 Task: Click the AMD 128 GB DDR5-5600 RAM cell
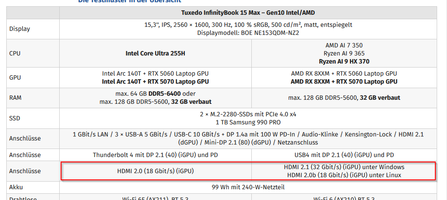click(344, 98)
